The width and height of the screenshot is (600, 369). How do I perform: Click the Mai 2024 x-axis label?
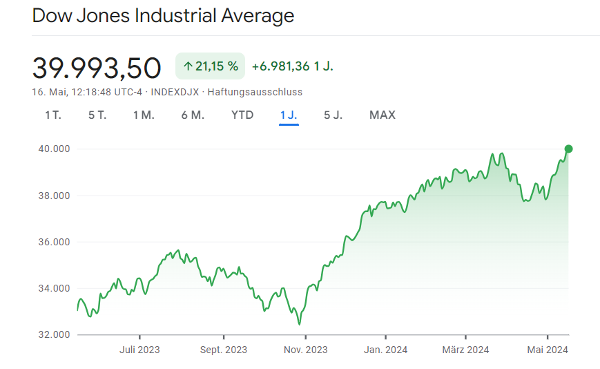(x=548, y=350)
